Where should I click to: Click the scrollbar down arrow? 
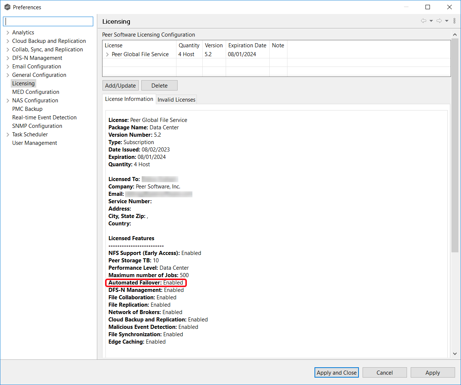pyautogui.click(x=454, y=353)
